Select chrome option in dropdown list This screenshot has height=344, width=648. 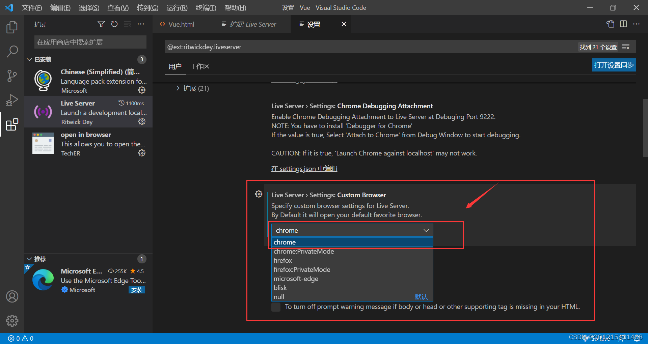point(352,242)
